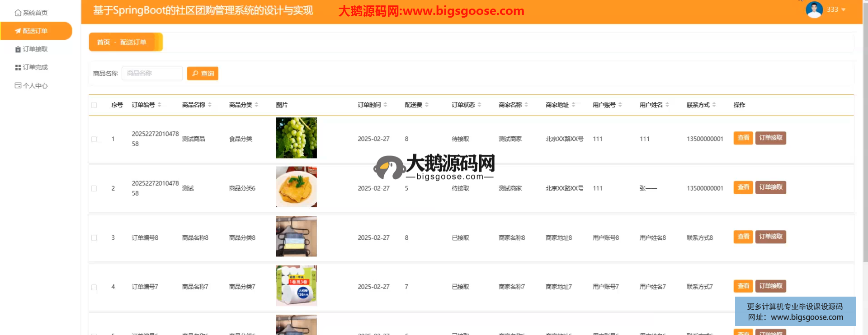Open the 333 user dropdown menu
This screenshot has height=335, width=868.
[x=836, y=9]
